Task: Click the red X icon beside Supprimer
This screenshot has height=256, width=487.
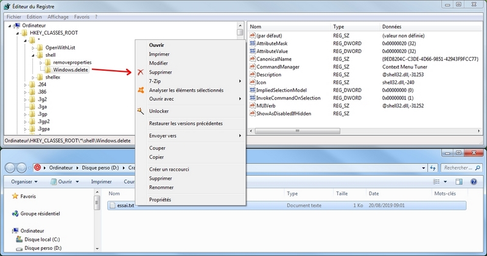Action: pyautogui.click(x=141, y=72)
